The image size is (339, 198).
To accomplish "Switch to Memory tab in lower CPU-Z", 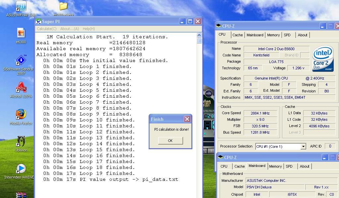I will point(275,166).
